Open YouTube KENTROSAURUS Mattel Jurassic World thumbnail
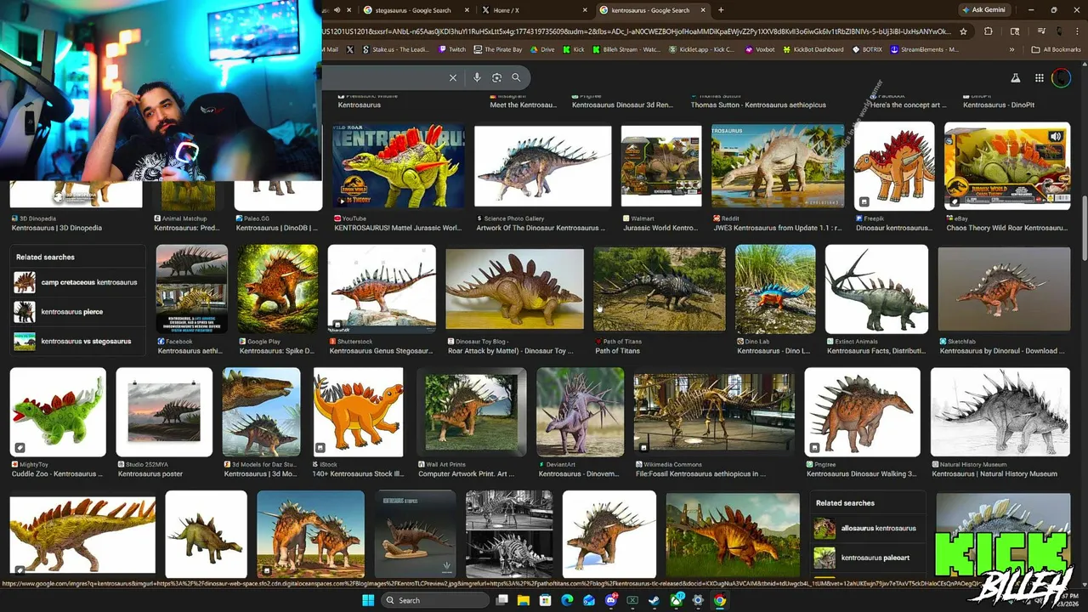 tap(398, 167)
